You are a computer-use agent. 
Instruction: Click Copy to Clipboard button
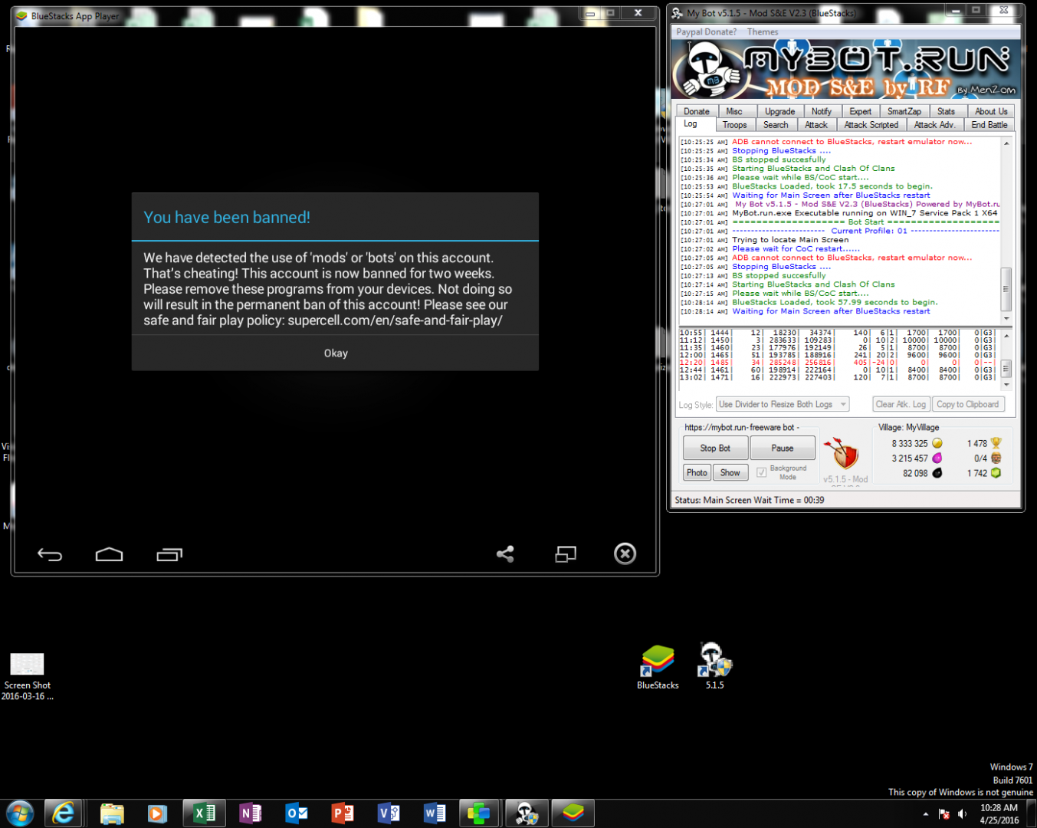click(968, 405)
